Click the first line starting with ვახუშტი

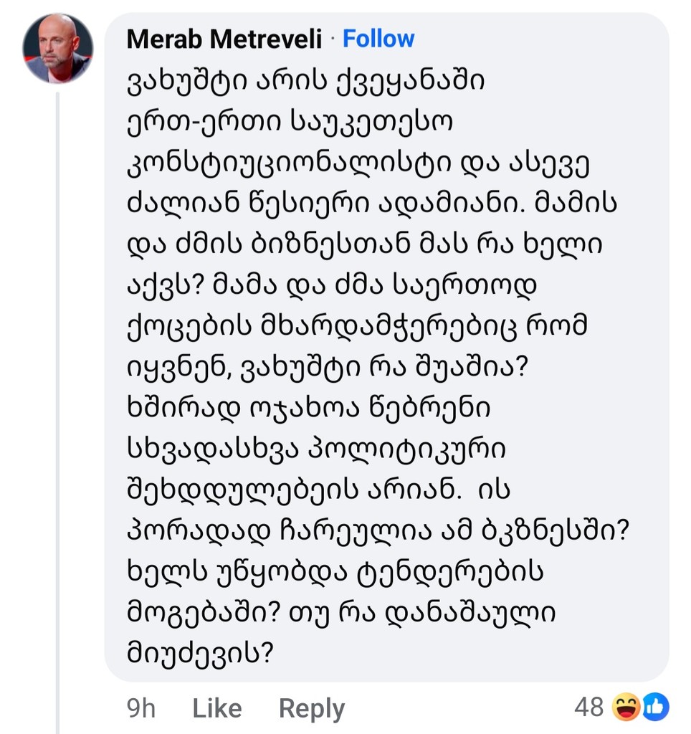[305, 82]
